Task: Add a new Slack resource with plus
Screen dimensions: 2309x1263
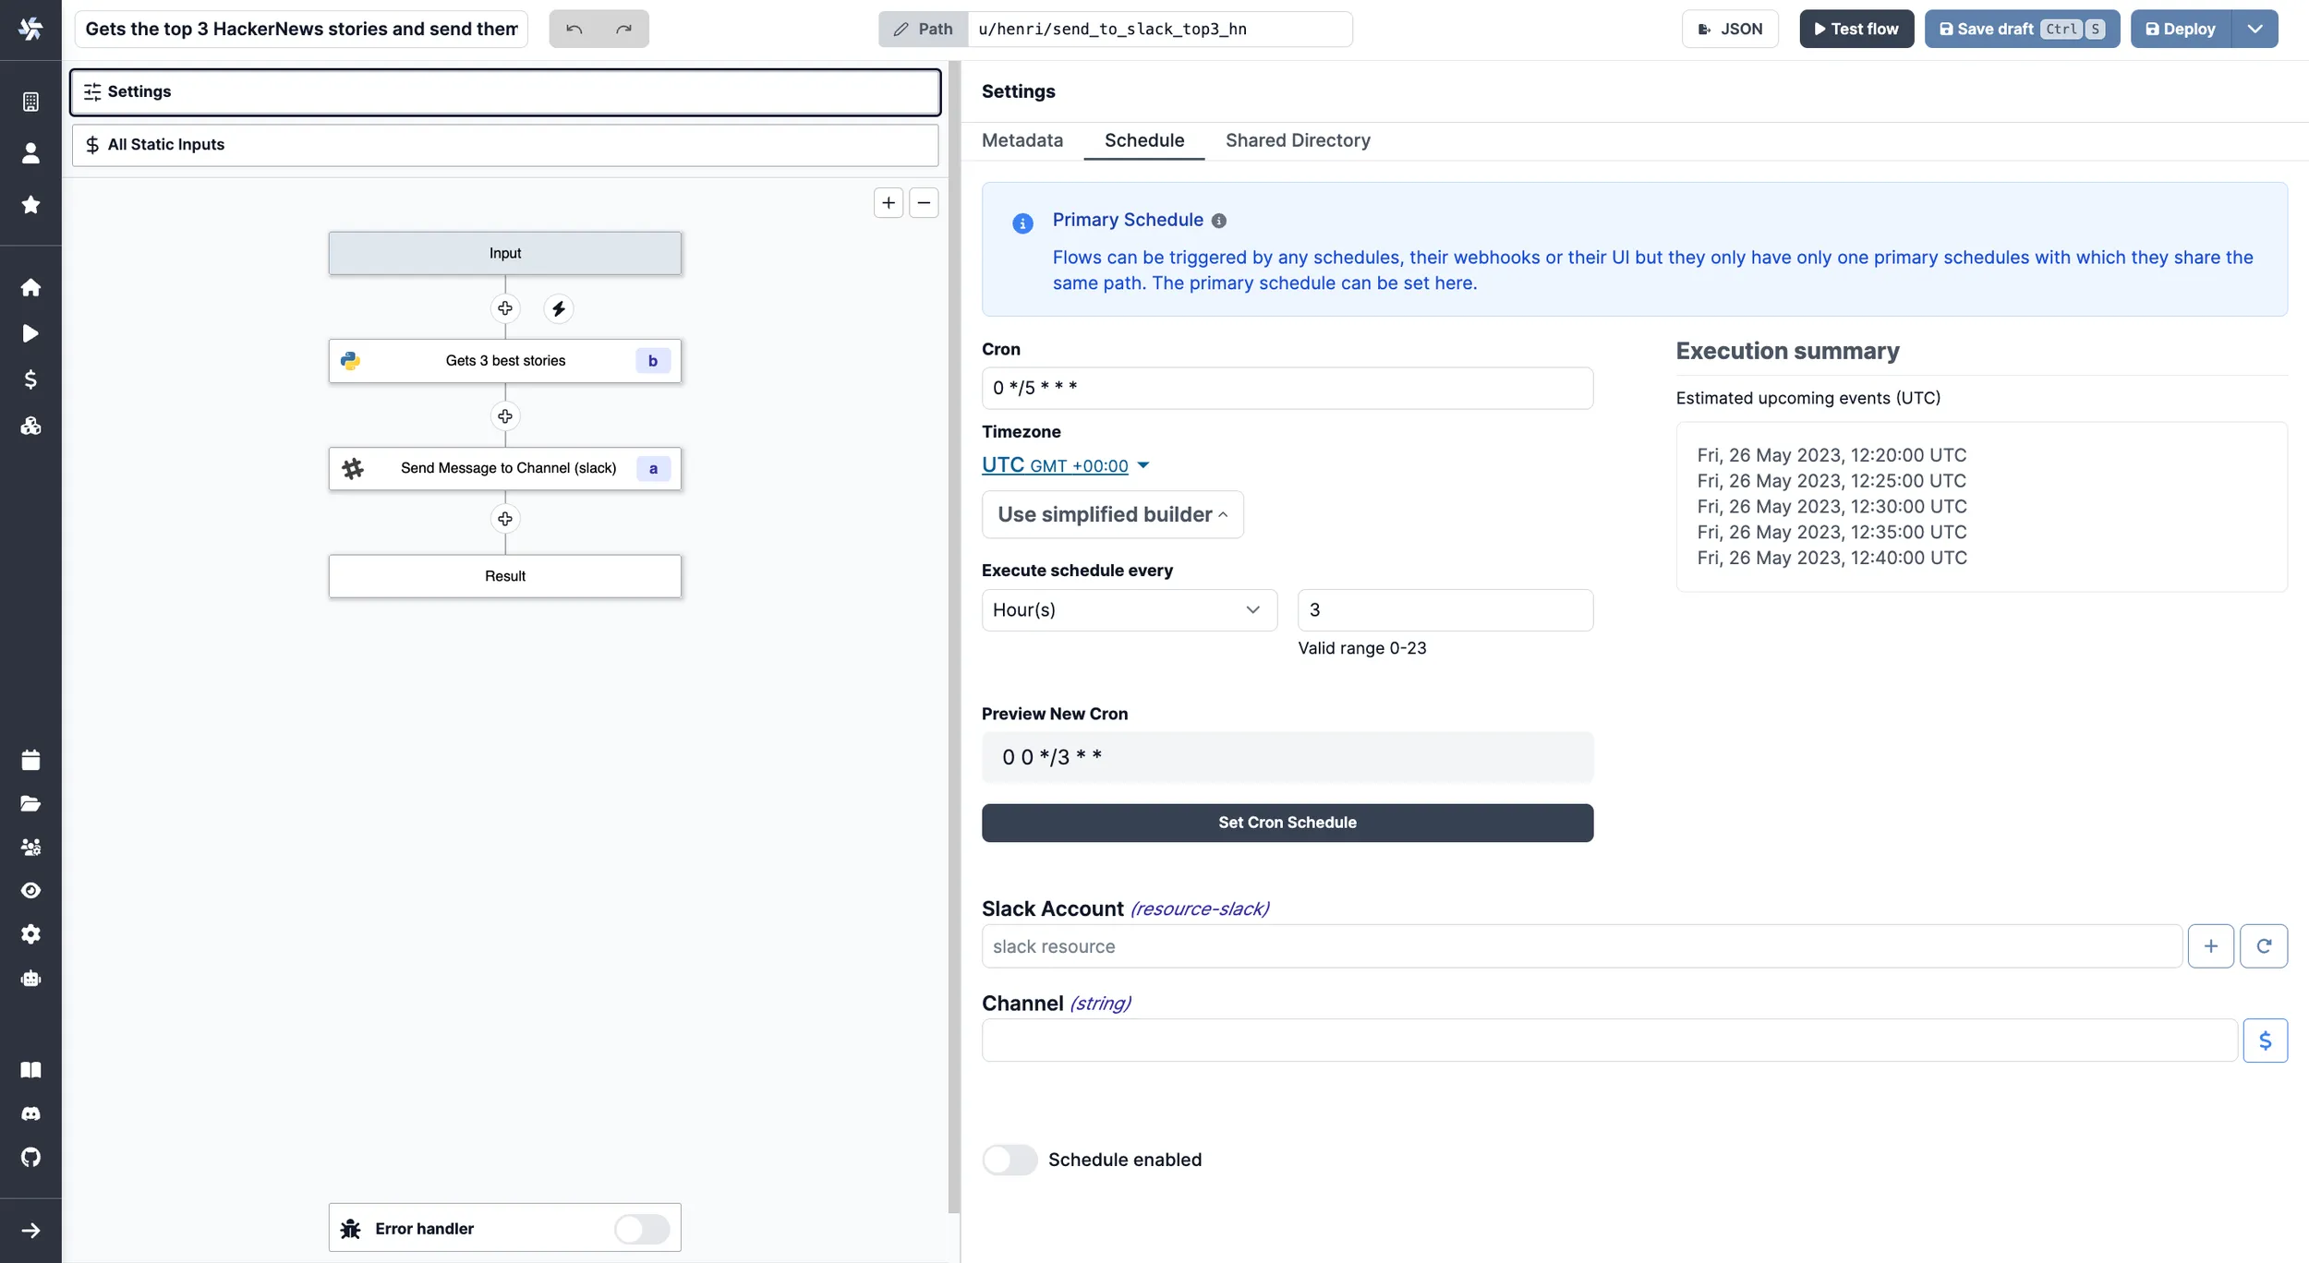Action: point(2211,946)
